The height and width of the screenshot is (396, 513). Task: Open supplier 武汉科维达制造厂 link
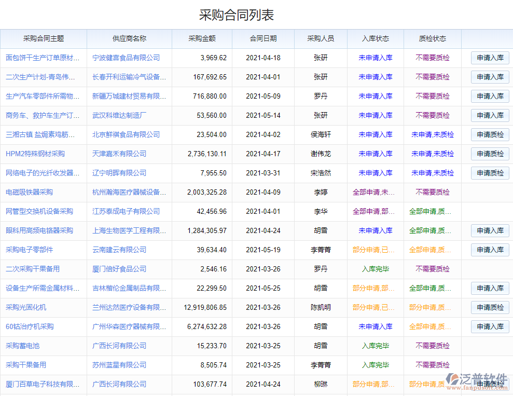(x=119, y=115)
